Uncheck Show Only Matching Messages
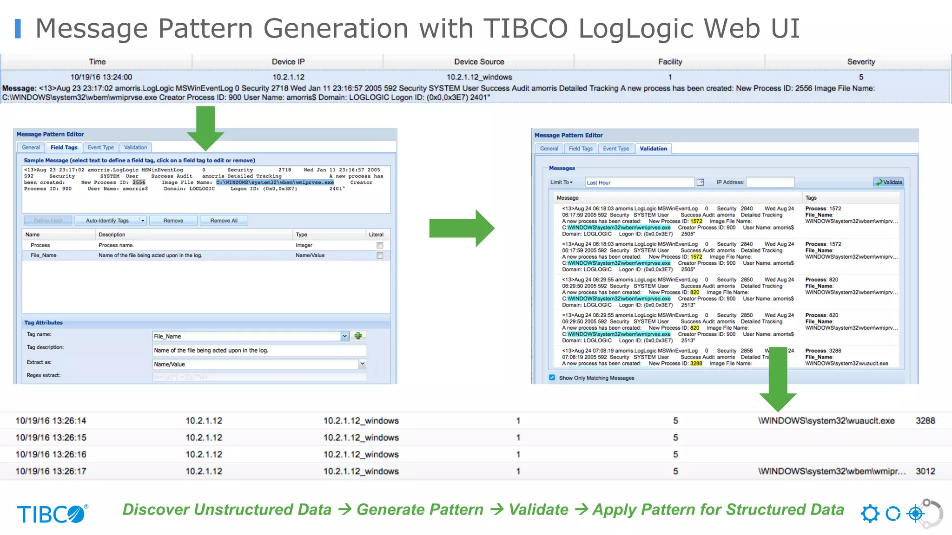The width and height of the screenshot is (952, 535). (552, 378)
